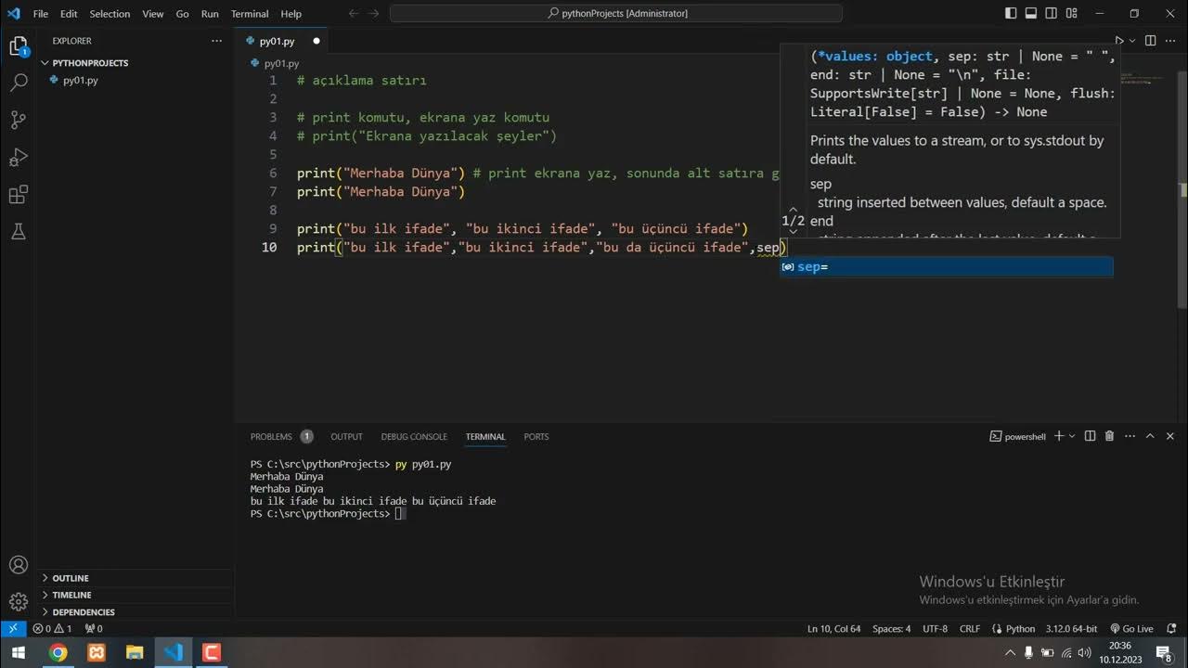Open the Selection menu
This screenshot has height=668, width=1188.
[110, 14]
